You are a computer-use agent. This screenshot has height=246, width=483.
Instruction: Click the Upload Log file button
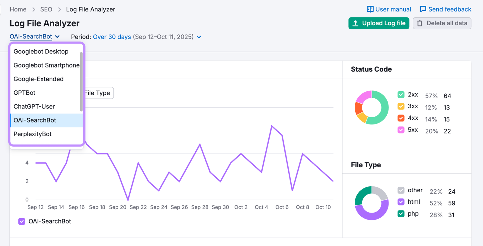(x=379, y=23)
